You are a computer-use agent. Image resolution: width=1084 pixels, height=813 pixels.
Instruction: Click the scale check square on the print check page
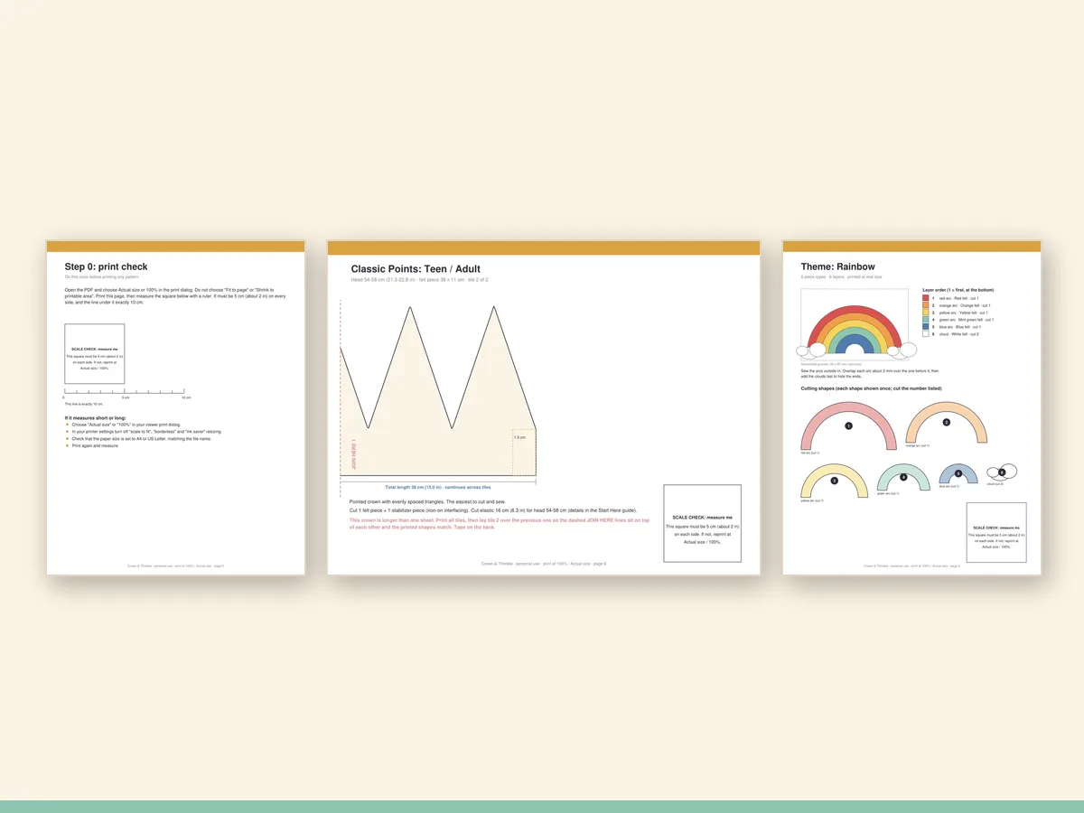coord(95,354)
